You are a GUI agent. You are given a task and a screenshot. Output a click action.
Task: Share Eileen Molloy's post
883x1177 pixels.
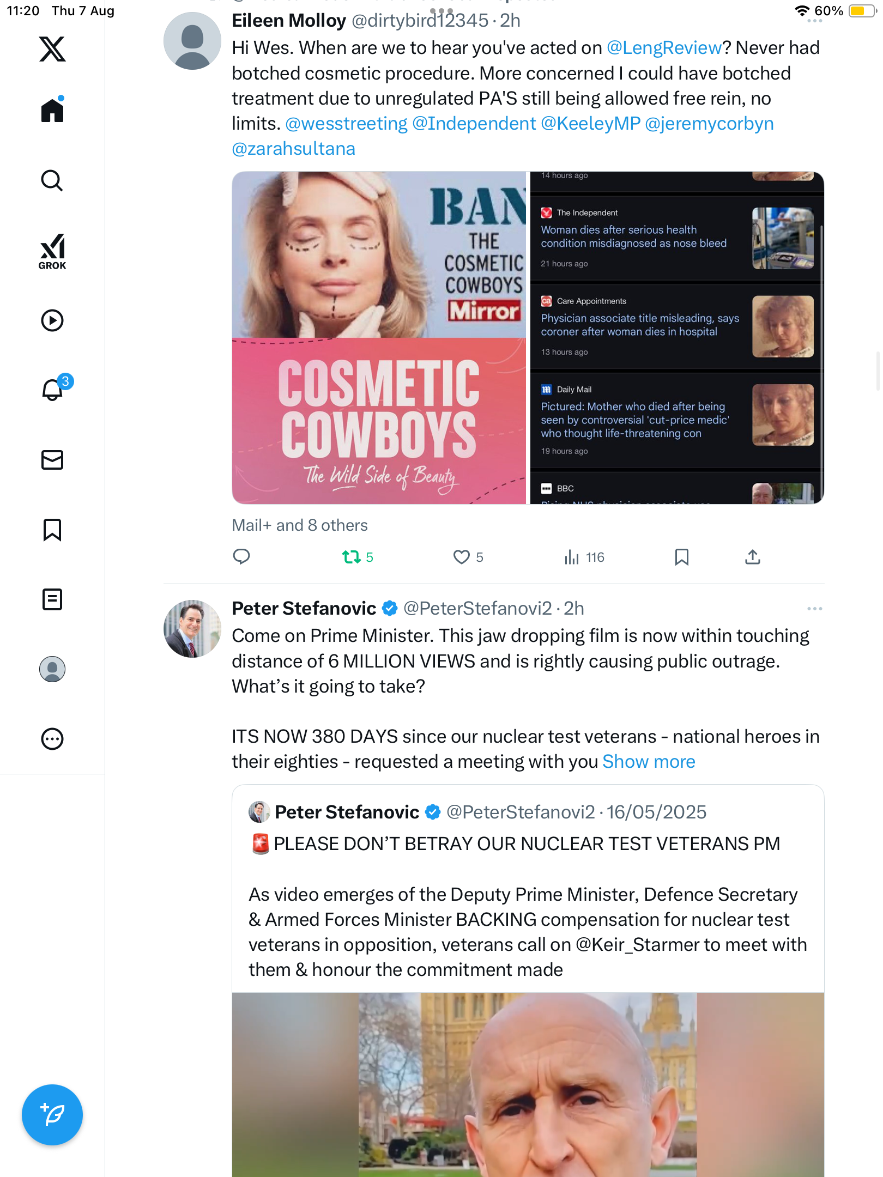[753, 556]
